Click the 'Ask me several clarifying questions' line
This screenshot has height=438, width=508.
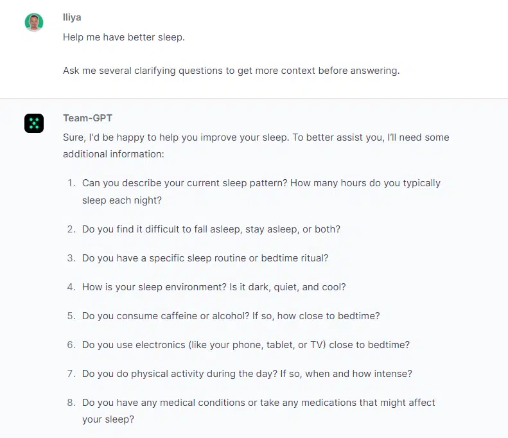pos(231,71)
